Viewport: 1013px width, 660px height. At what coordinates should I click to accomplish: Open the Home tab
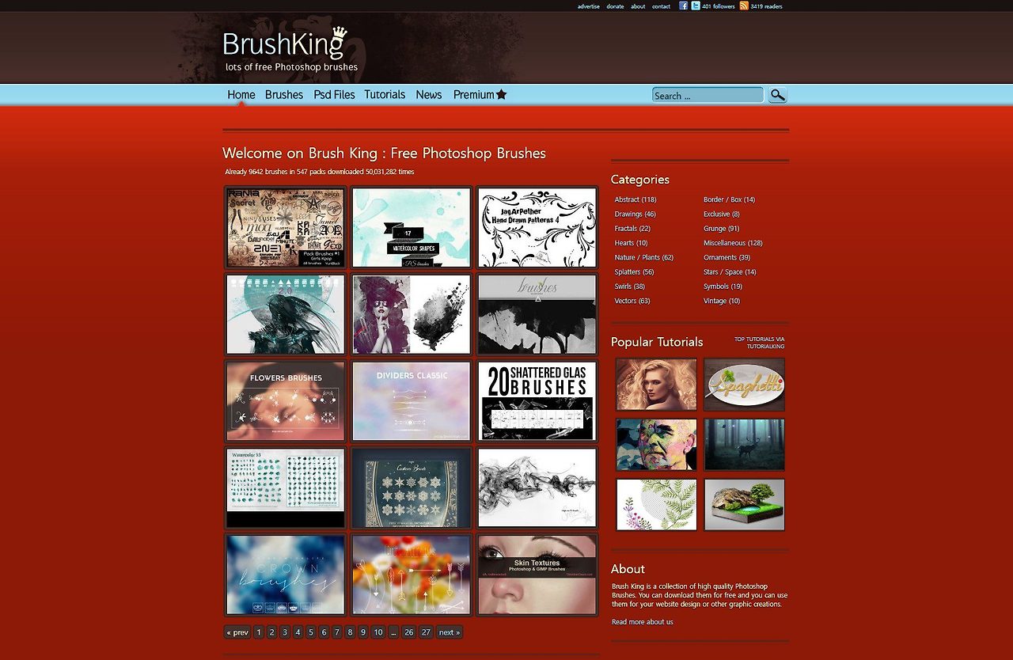click(x=241, y=95)
